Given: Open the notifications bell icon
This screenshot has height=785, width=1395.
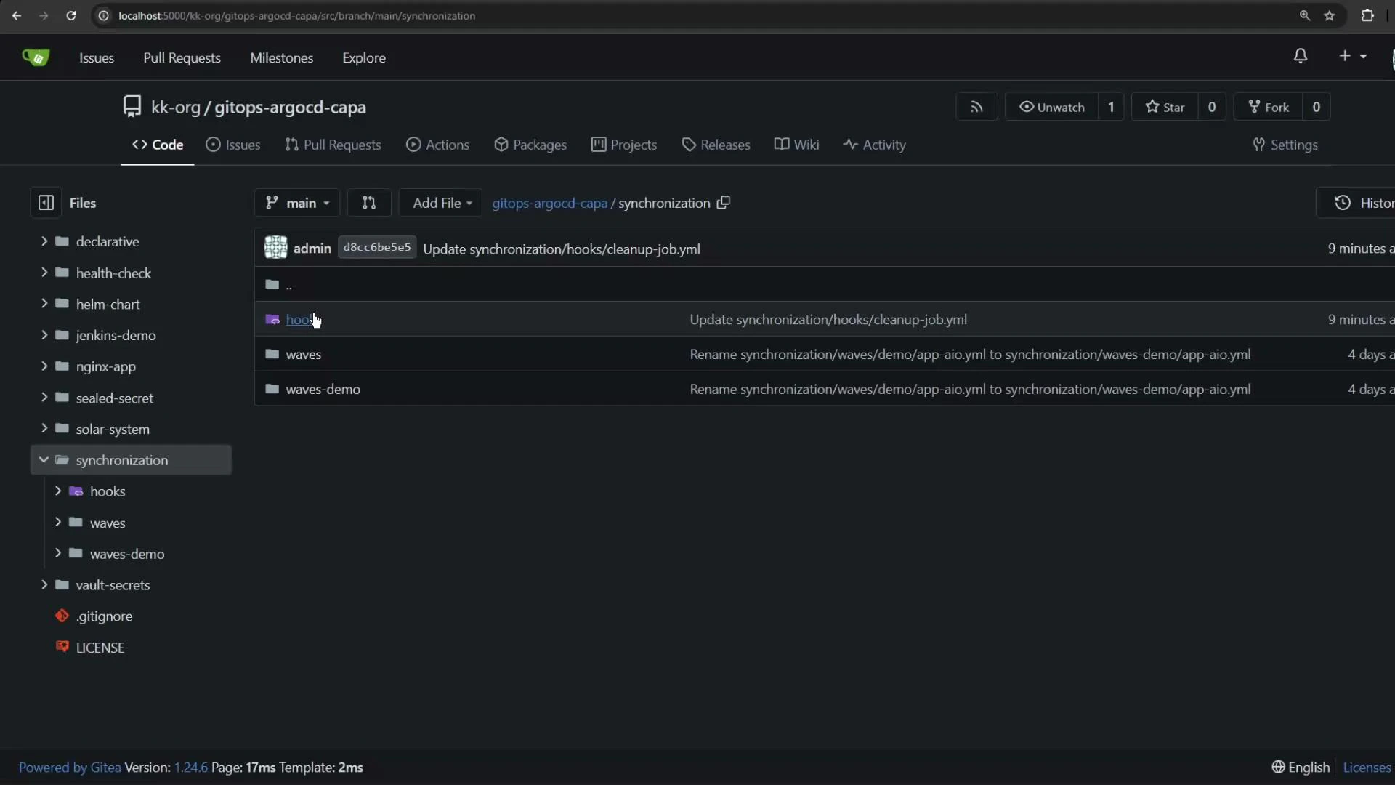Looking at the screenshot, I should point(1301,56).
